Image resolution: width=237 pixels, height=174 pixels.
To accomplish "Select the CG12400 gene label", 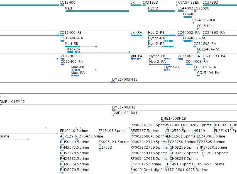I will tap(67, 3).
